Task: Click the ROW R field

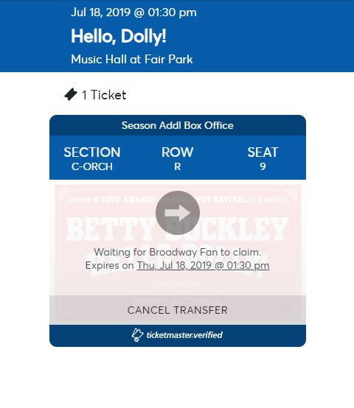Action: click(178, 159)
